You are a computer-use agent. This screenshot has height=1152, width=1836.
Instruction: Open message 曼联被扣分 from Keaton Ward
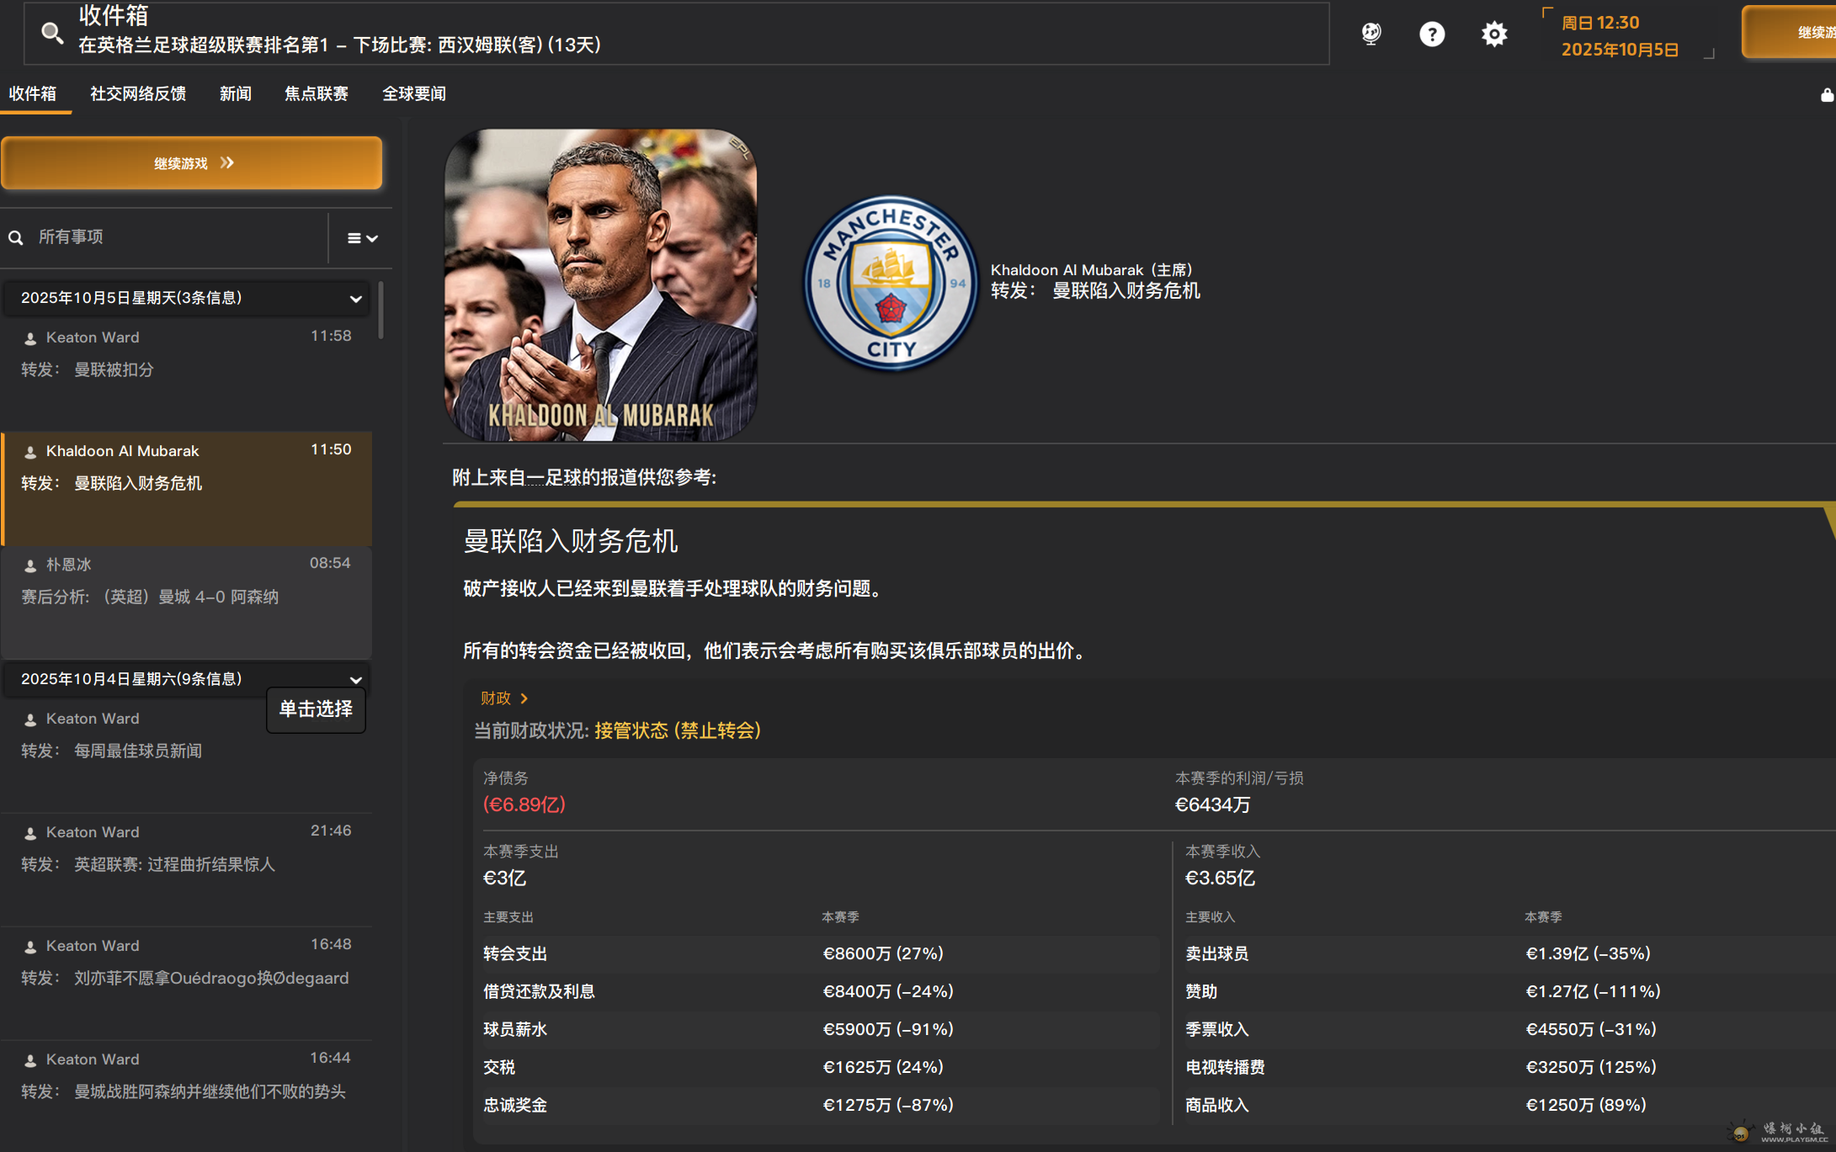point(187,374)
